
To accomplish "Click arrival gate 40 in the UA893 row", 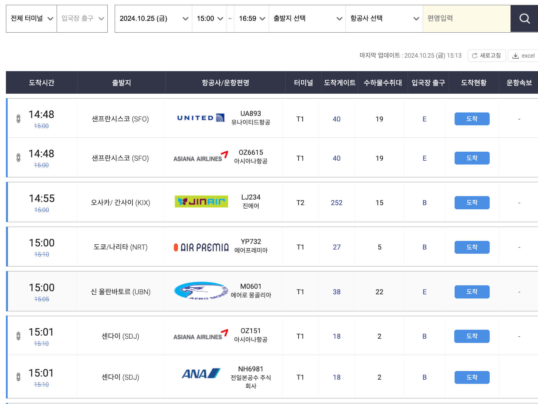I will pyautogui.click(x=336, y=119).
